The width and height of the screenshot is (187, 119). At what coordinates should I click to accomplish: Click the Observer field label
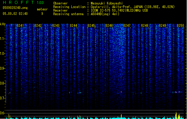pos(60,3)
